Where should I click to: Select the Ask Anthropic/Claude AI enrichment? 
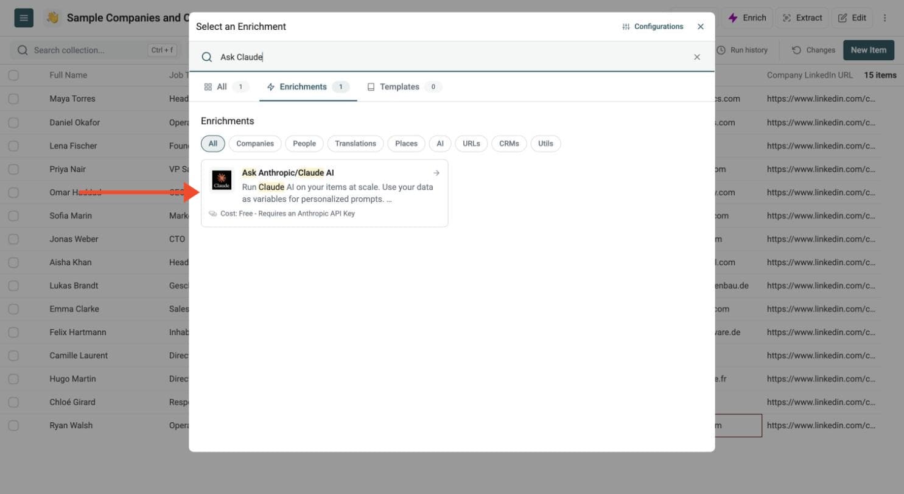[x=324, y=193]
